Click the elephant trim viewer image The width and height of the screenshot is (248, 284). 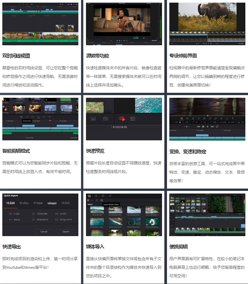pyautogui.click(x=207, y=17)
